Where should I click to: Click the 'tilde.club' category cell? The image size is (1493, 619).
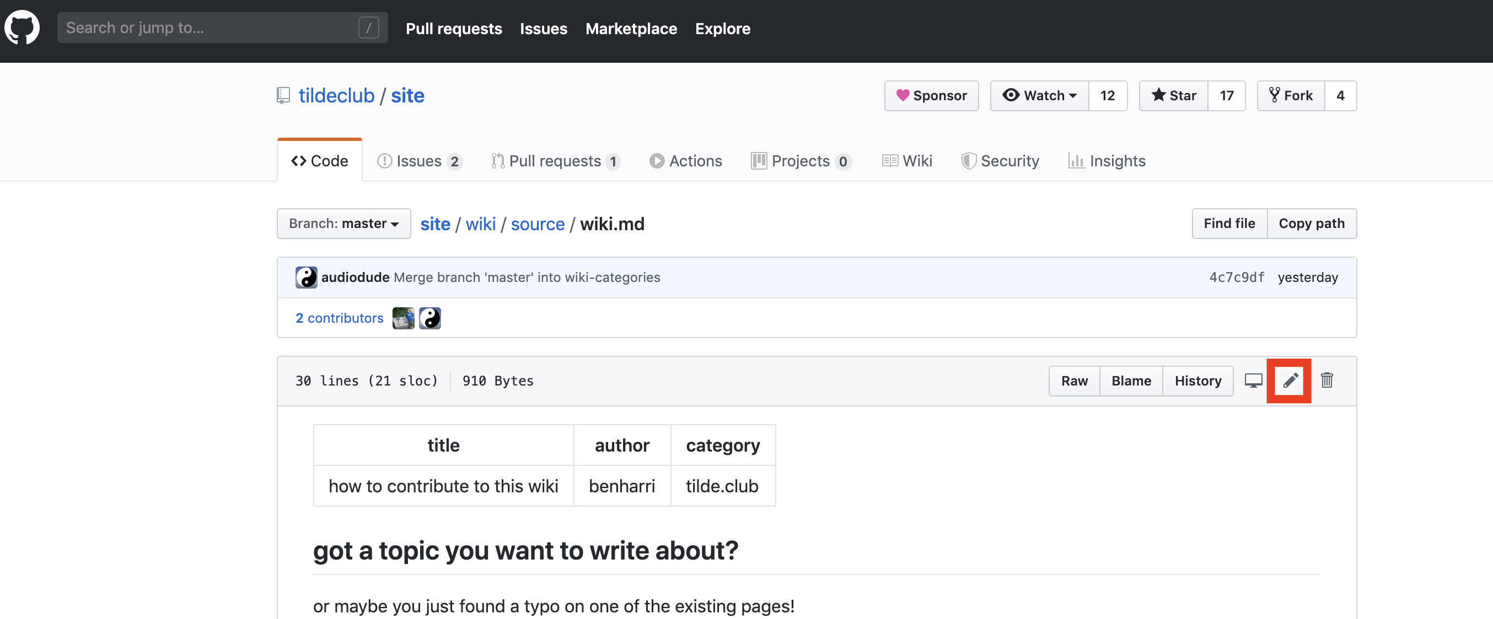pyautogui.click(x=723, y=486)
